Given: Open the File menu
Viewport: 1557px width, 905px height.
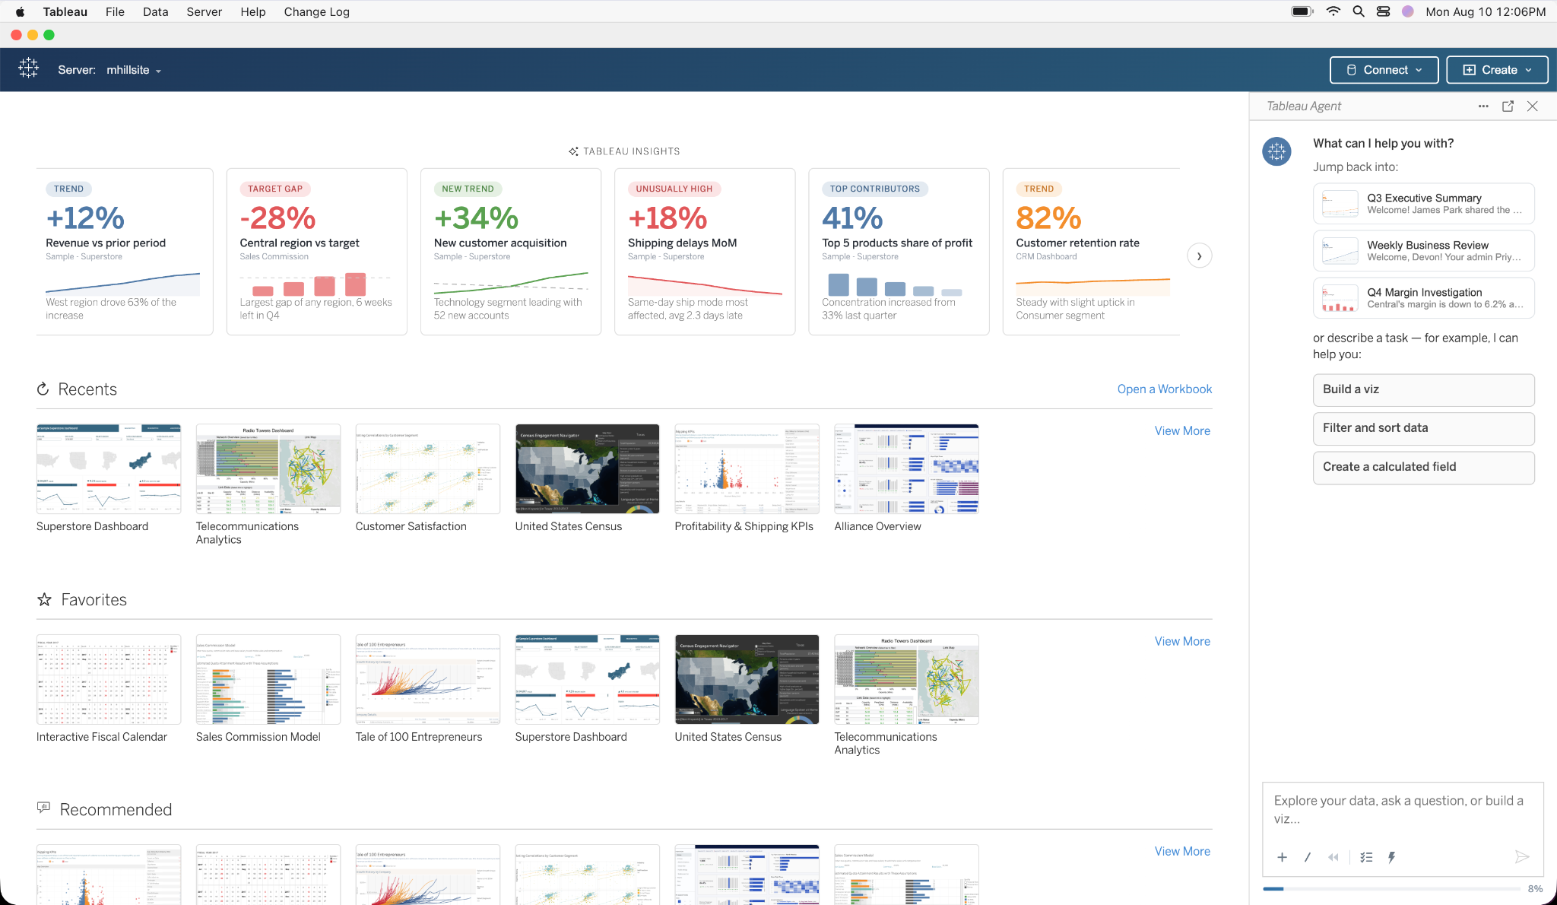Looking at the screenshot, I should click(x=115, y=11).
